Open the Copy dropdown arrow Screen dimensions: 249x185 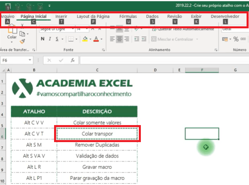27,34
